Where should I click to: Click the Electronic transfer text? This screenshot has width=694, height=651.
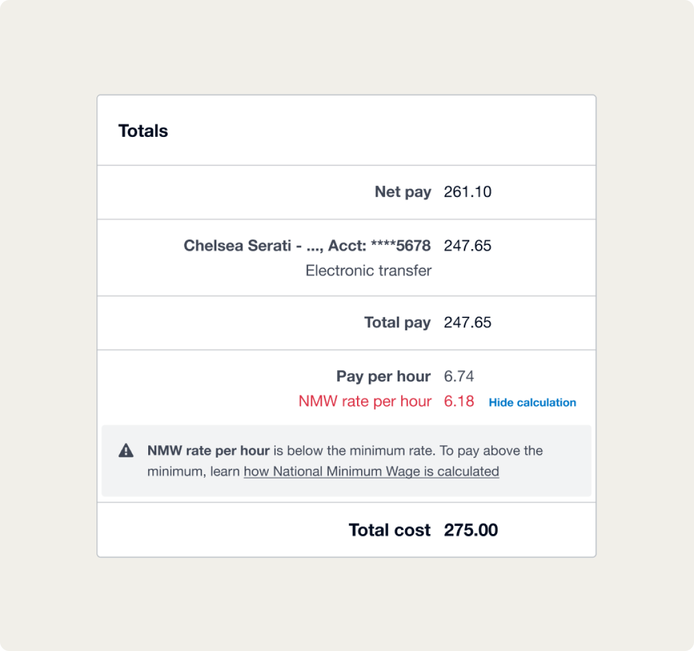pyautogui.click(x=368, y=270)
